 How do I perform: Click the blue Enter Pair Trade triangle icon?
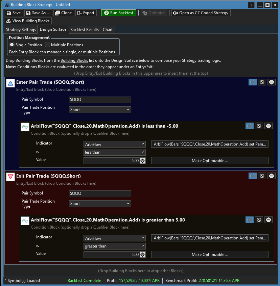point(10,83)
